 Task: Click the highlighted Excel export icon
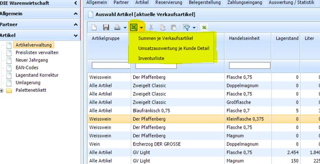click(x=134, y=27)
